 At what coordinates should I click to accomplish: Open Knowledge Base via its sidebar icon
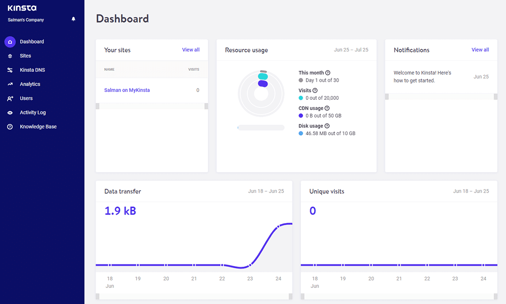10,126
